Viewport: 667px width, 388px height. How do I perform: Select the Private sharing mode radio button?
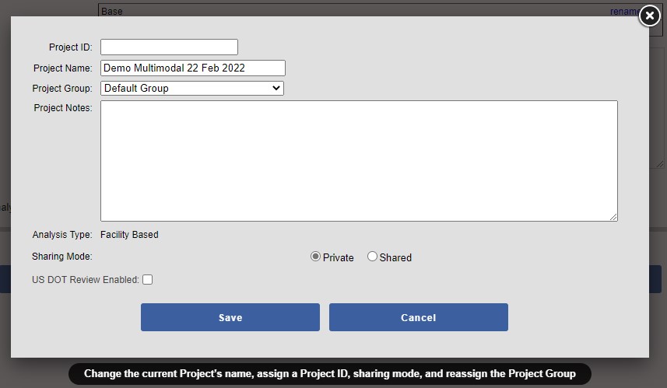pos(315,257)
